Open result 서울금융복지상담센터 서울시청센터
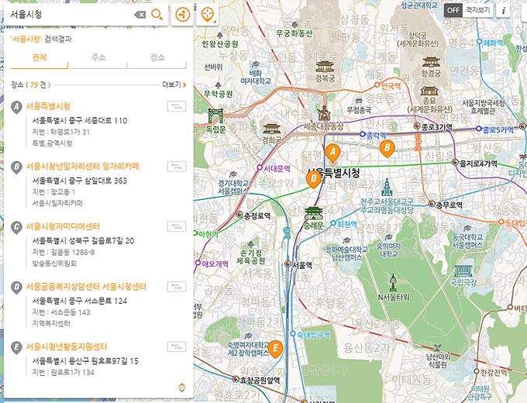The image size is (527, 403). [86, 287]
